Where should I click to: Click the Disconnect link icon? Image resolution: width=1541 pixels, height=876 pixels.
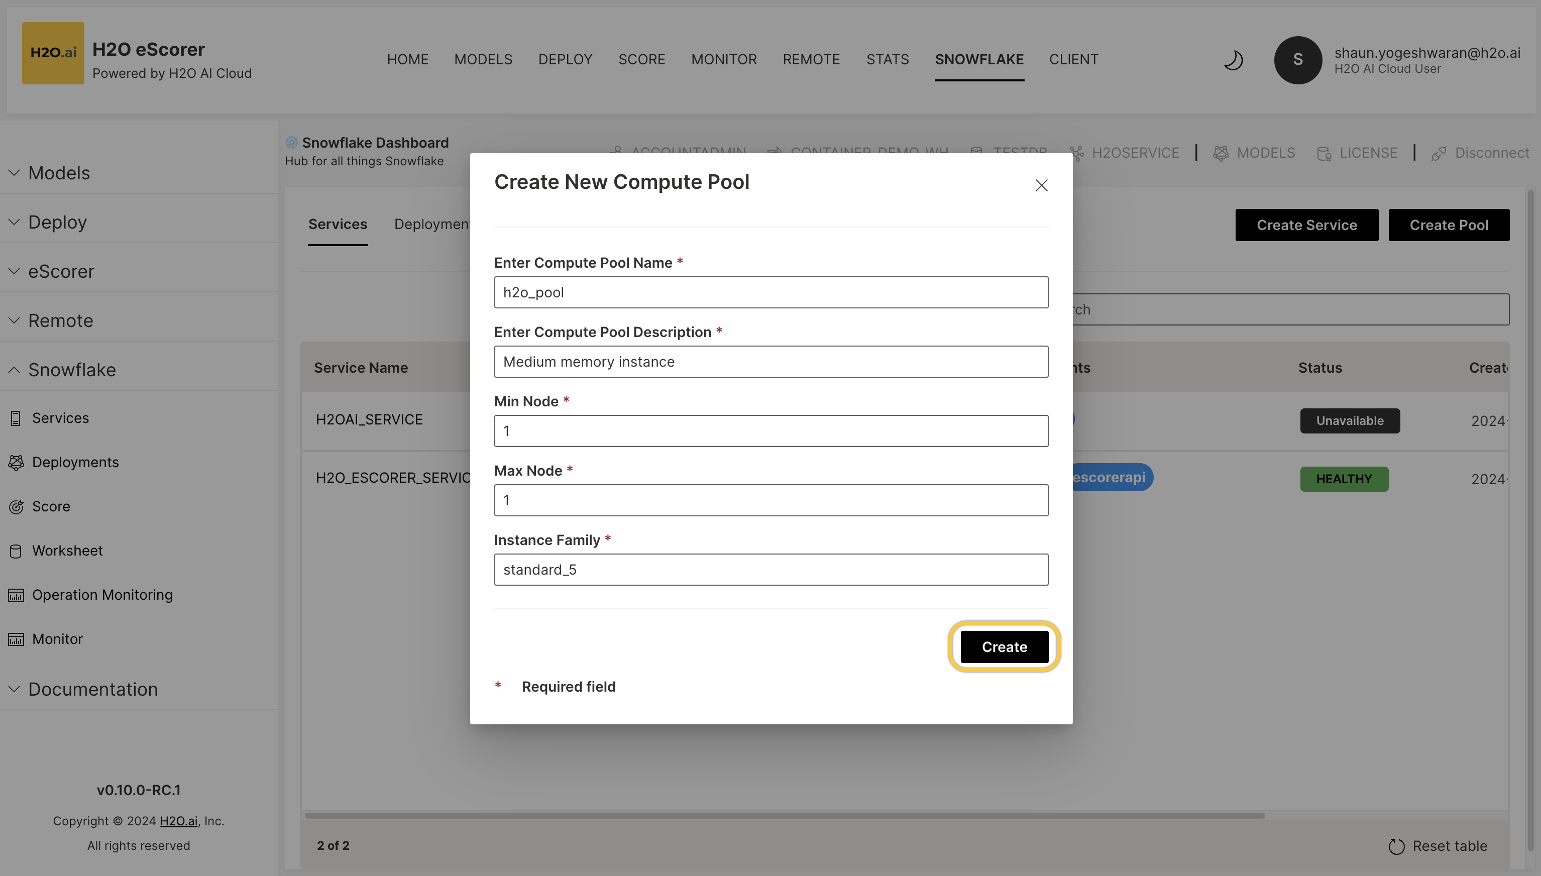[1439, 153]
